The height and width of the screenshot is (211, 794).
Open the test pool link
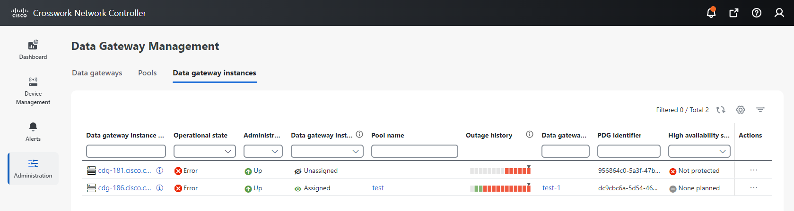378,188
